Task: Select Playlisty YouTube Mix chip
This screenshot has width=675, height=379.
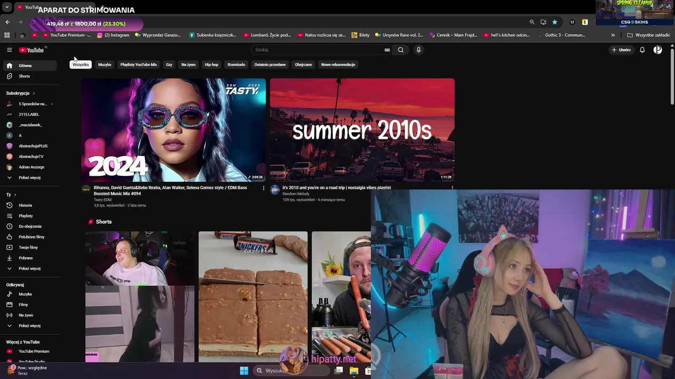Action: [x=139, y=65]
